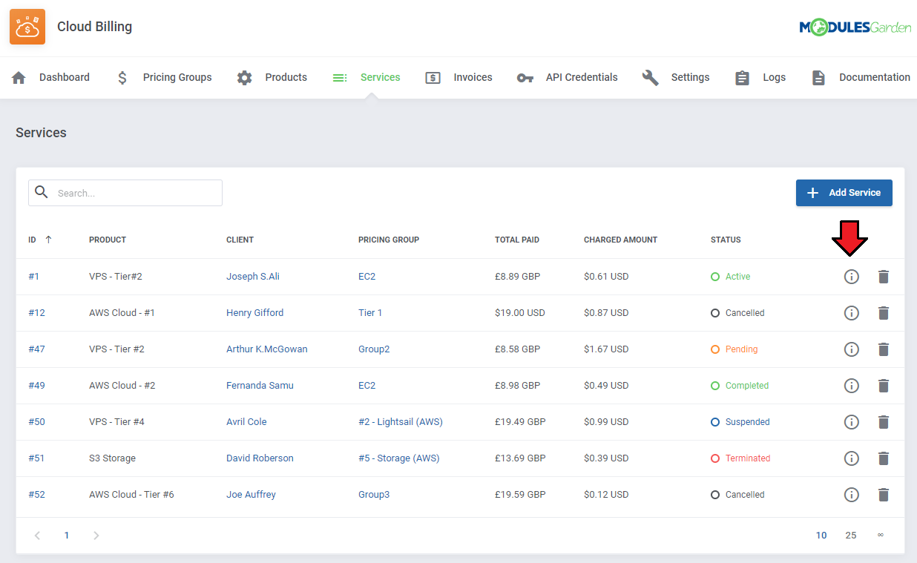Delete service #49 AWS Cloud - #2
Image resolution: width=917 pixels, height=563 pixels.
click(883, 386)
